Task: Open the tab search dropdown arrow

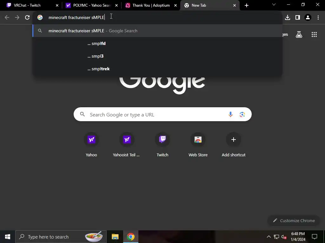Action: tap(274, 4)
